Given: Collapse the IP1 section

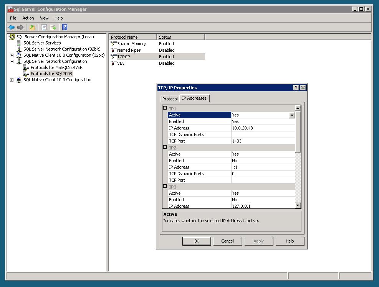Looking at the screenshot, I should [165, 108].
